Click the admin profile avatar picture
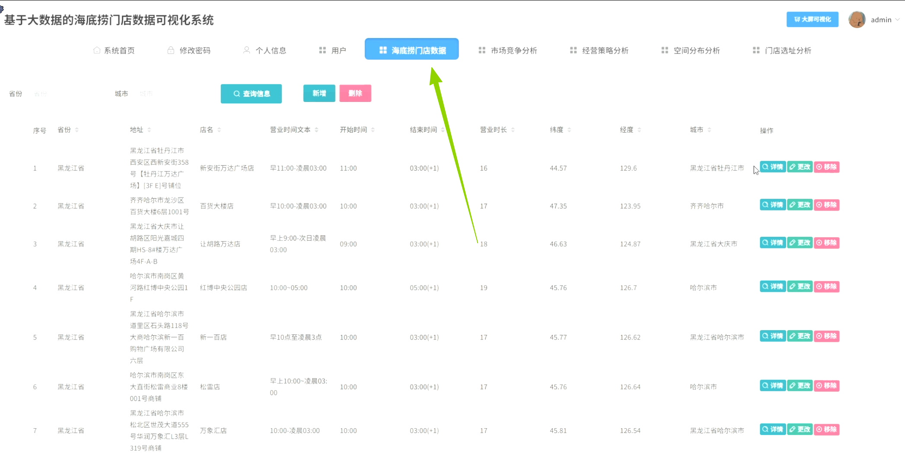The height and width of the screenshot is (455, 905). click(x=857, y=19)
